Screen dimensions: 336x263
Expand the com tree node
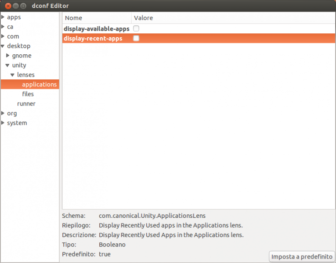[3, 36]
